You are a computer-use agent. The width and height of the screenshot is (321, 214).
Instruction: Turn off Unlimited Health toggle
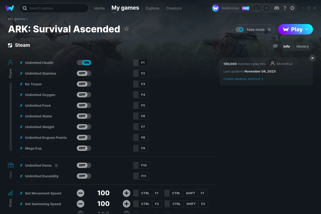click(84, 63)
